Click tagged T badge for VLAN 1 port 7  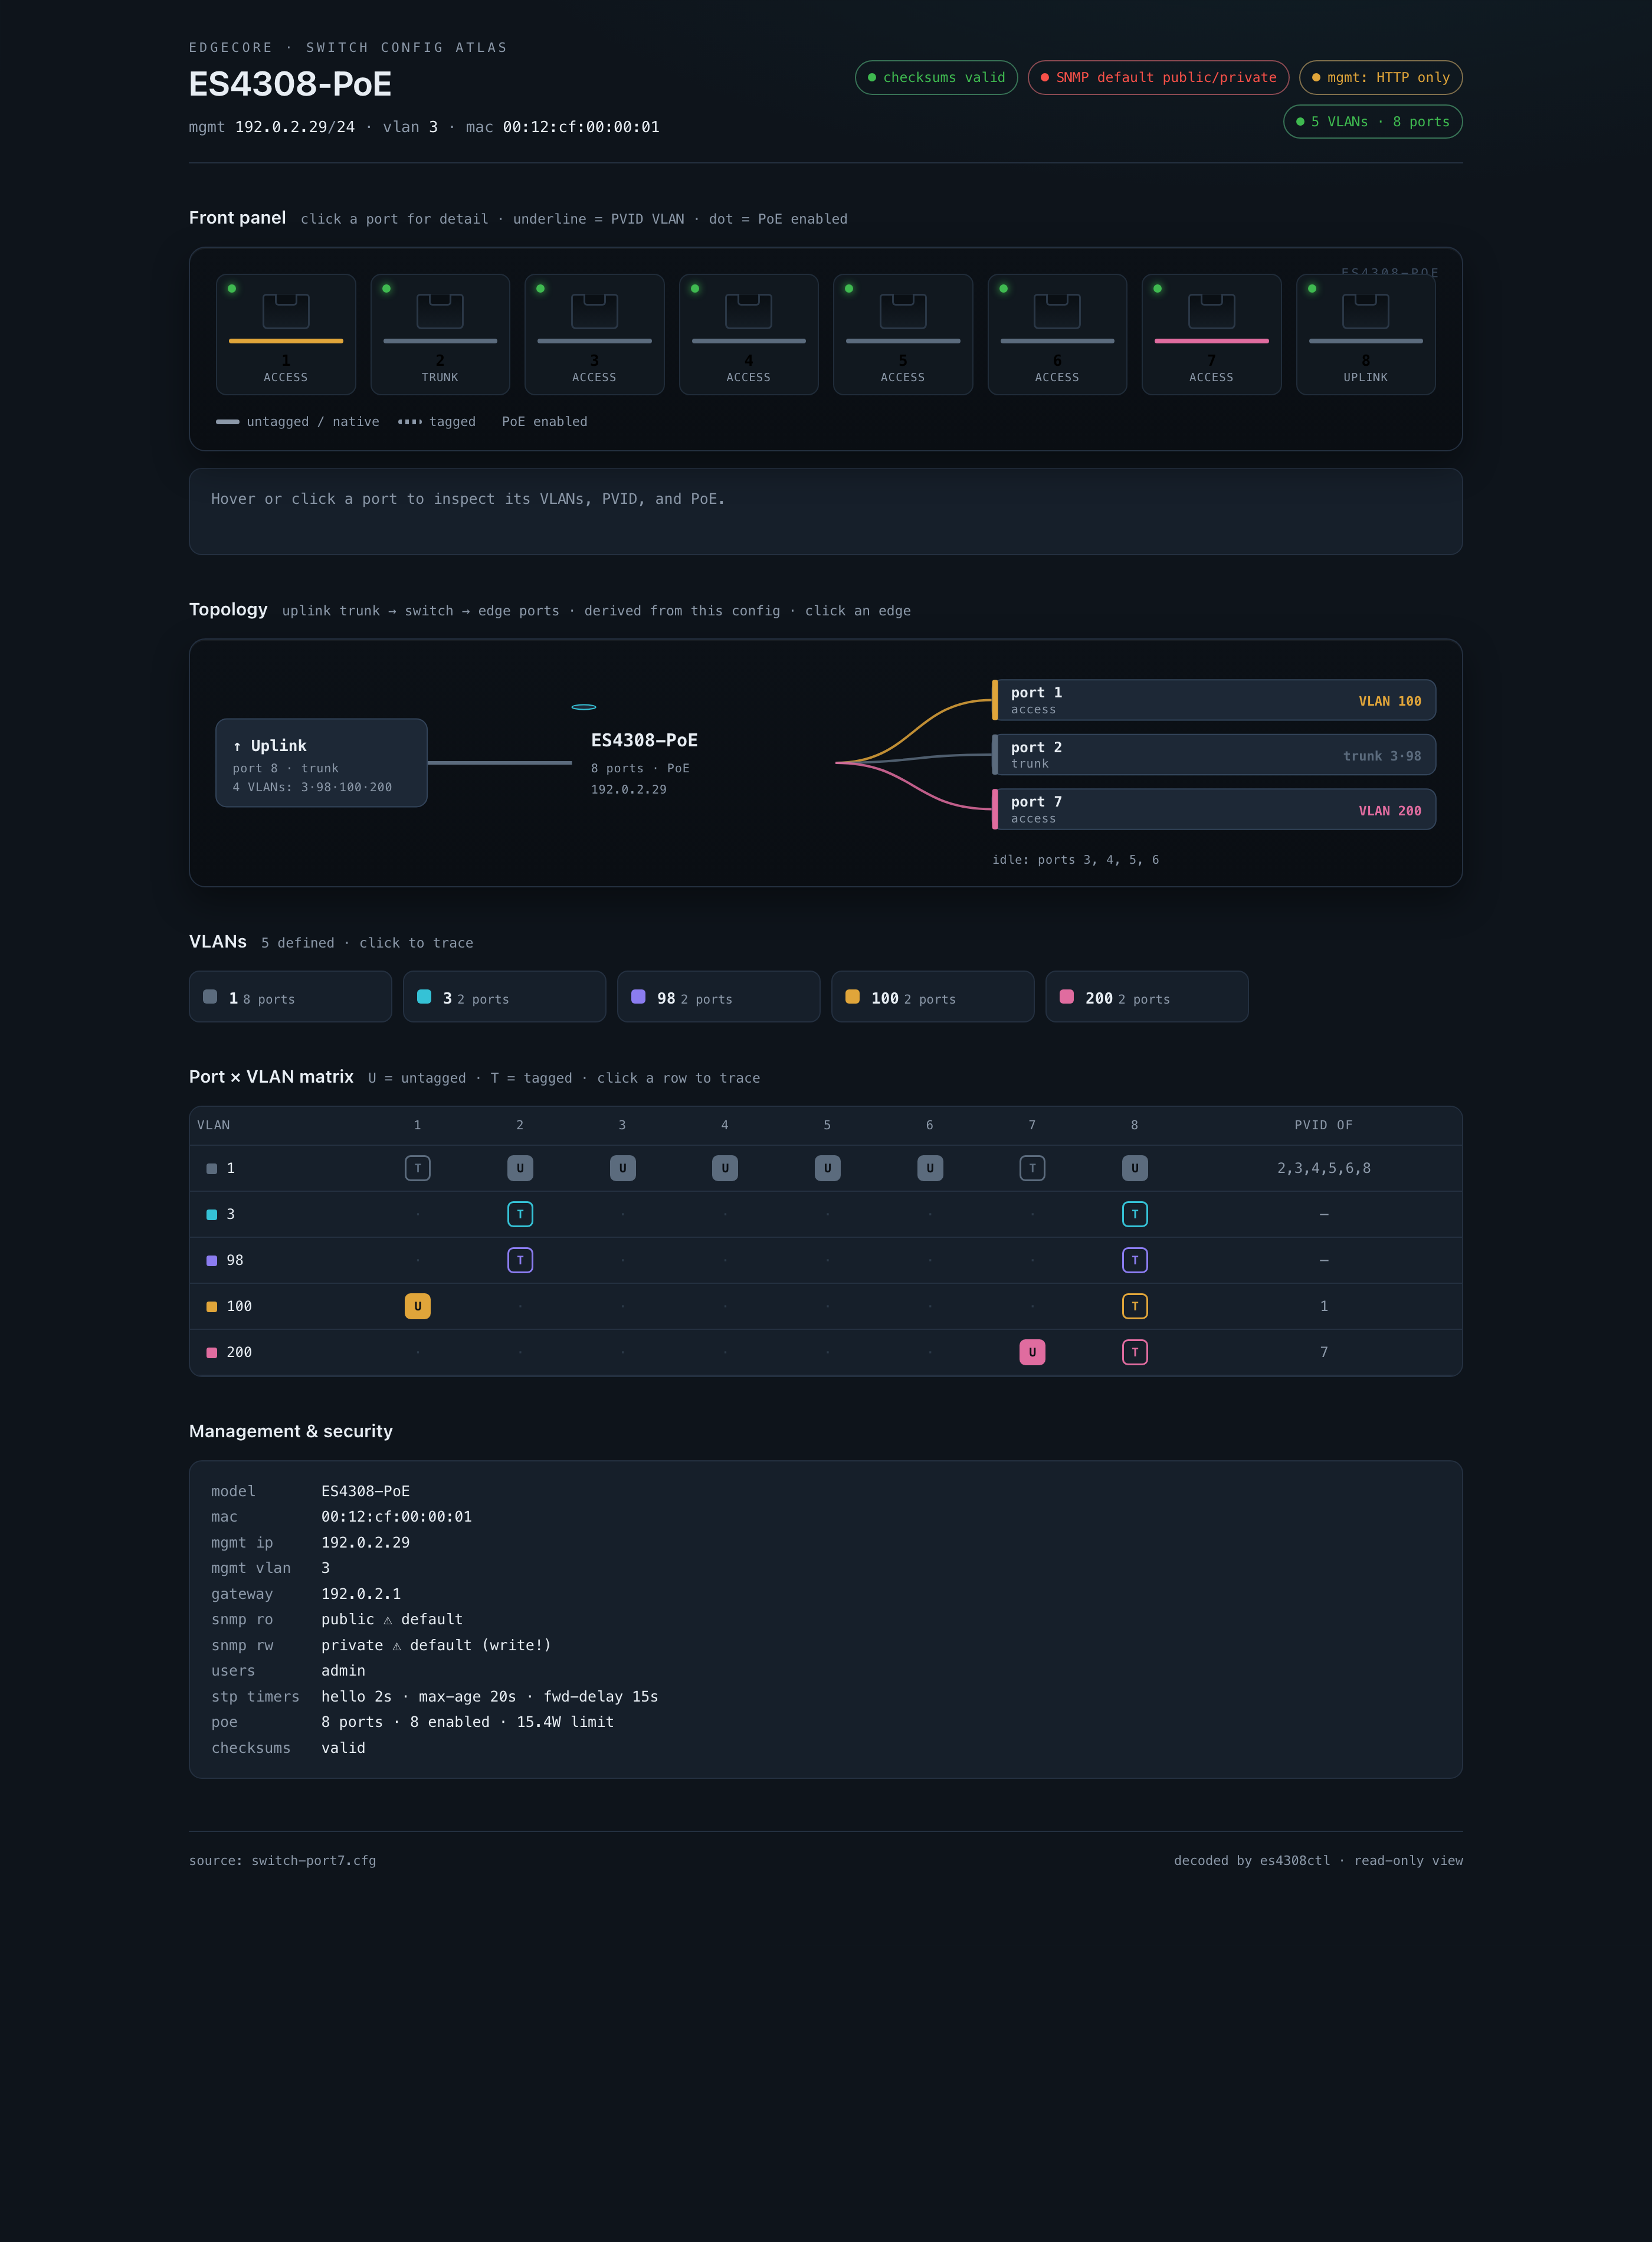(1032, 1168)
